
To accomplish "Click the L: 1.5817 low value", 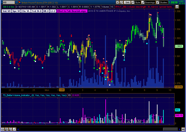I will point(62,7).
